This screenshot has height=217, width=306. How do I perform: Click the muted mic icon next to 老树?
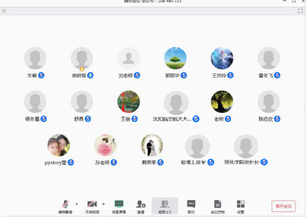(x=228, y=119)
